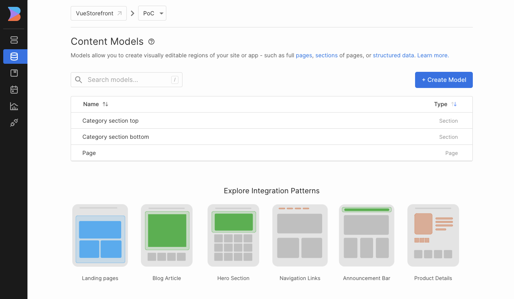Click the Create Model button
The width and height of the screenshot is (514, 299).
(x=444, y=80)
